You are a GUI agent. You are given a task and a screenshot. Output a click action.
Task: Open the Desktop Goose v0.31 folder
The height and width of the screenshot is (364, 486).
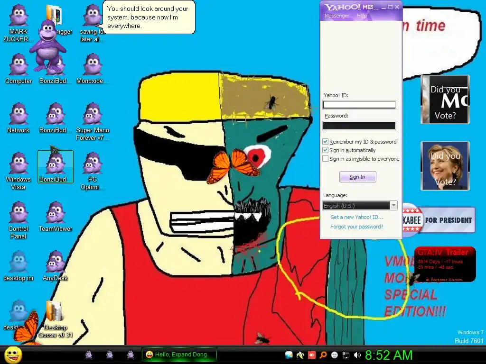[x=56, y=319]
